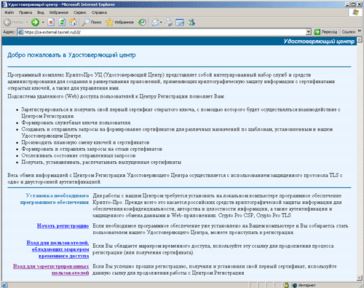This screenshot has width=364, height=288.
Task: Open the Mail button dropdown arrow
Action: point(161,23)
